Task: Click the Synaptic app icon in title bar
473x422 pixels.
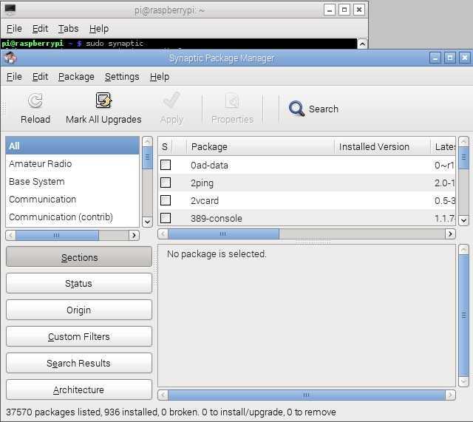Action: 10,58
